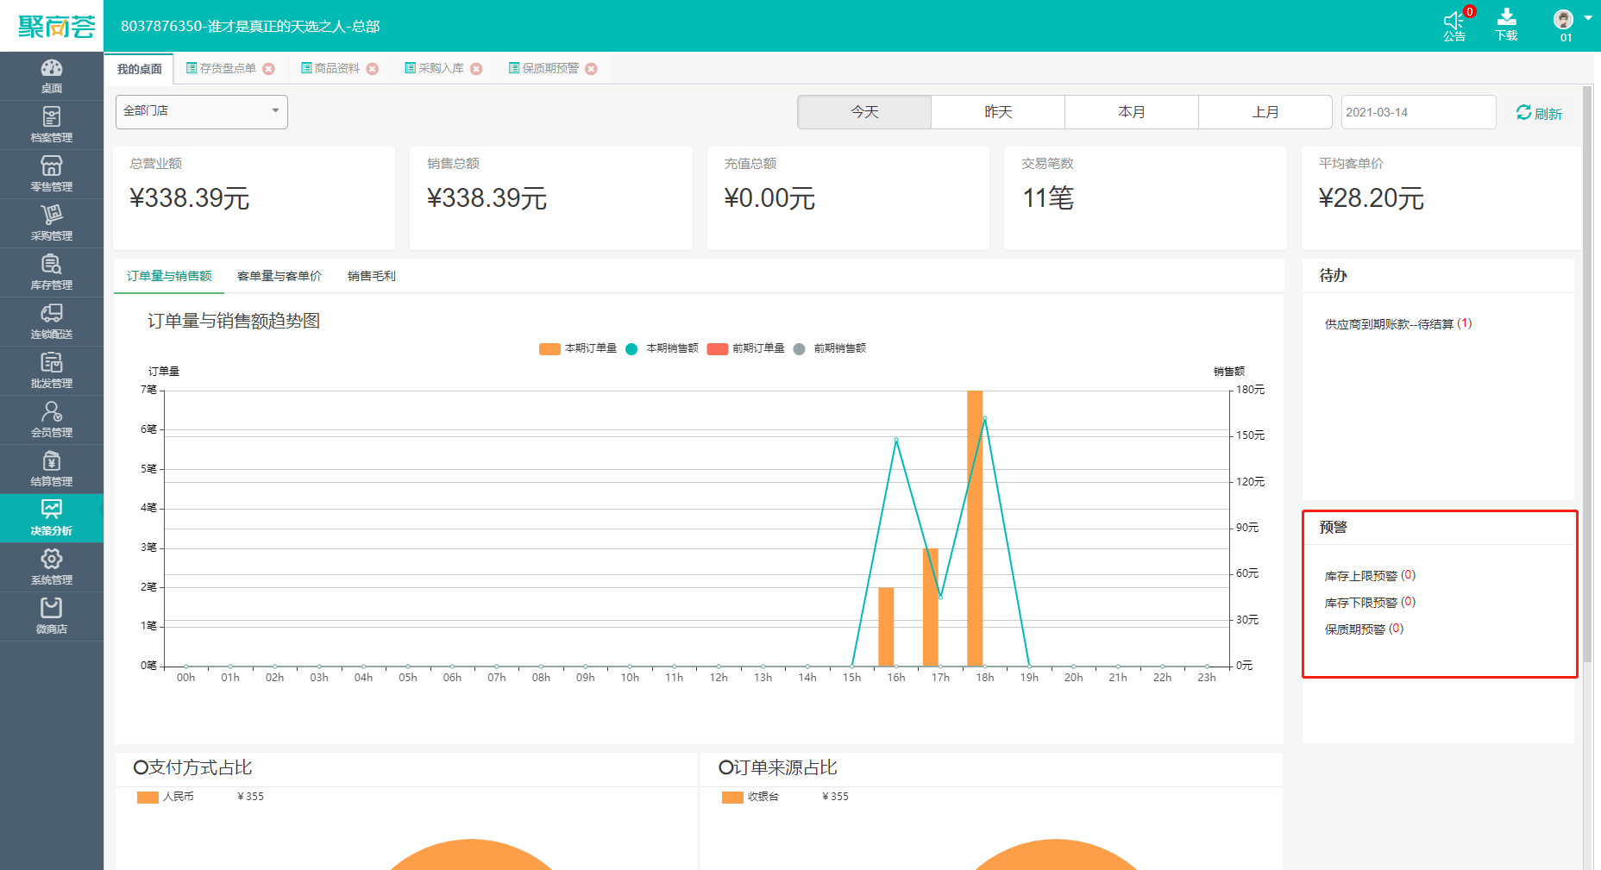Image resolution: width=1601 pixels, height=870 pixels.
Task: Open 供应商到期账款--待结算 todo item
Action: 1398,324
